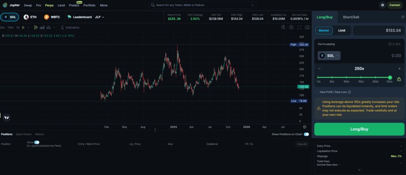The height and width of the screenshot is (175, 406).
Task: Click the Connect wallet button
Action: click(395, 5)
